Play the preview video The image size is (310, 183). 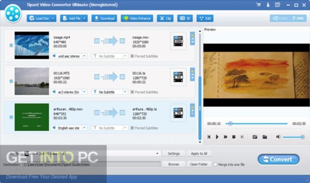click(217, 137)
